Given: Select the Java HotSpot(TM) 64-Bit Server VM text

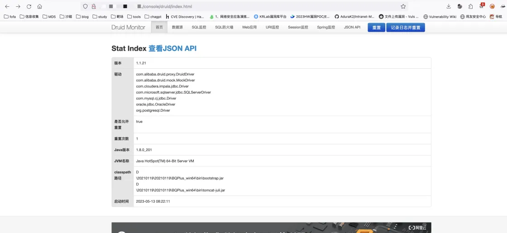Looking at the screenshot, I should (165, 161).
